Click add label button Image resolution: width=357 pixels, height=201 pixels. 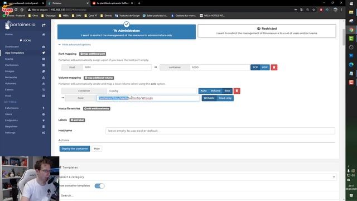coord(77,120)
